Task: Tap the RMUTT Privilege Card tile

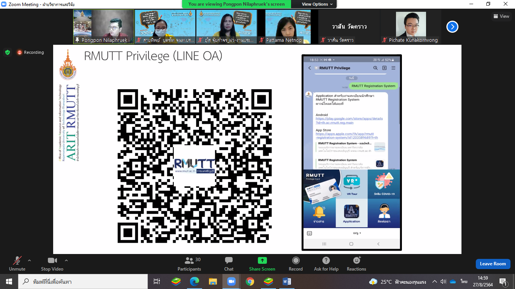Action: (320, 184)
